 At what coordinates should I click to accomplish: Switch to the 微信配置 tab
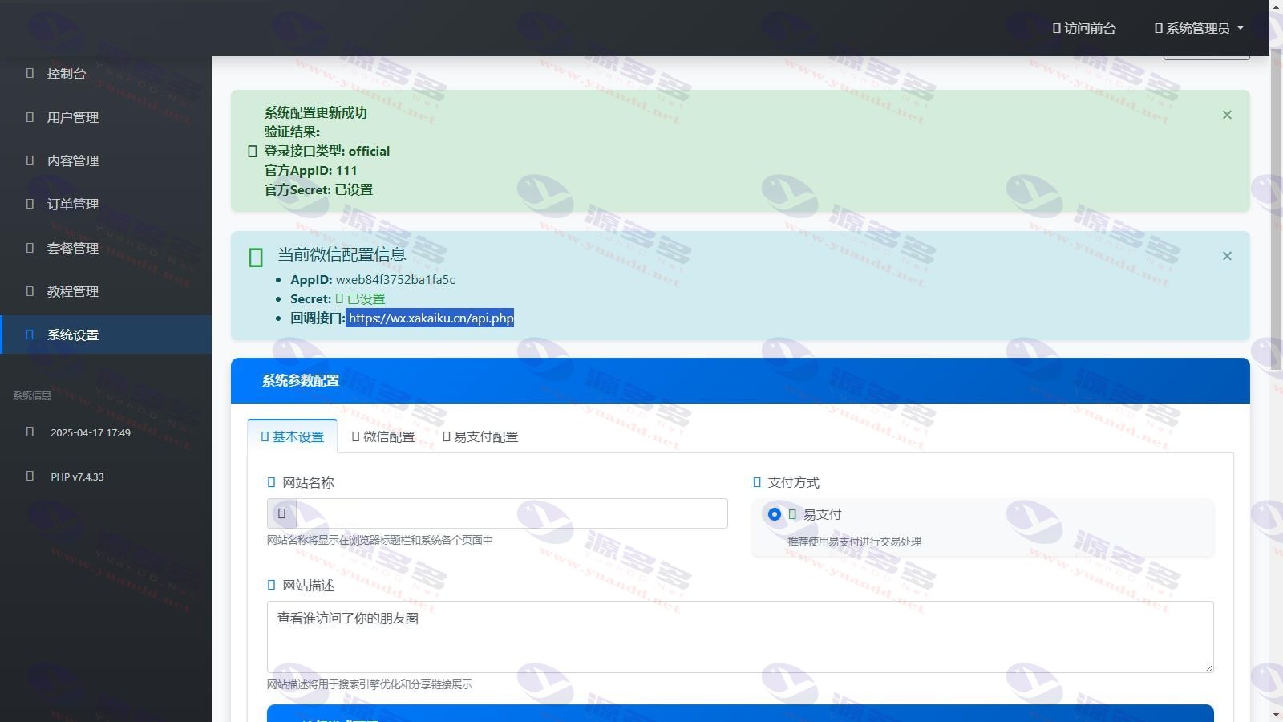click(383, 436)
